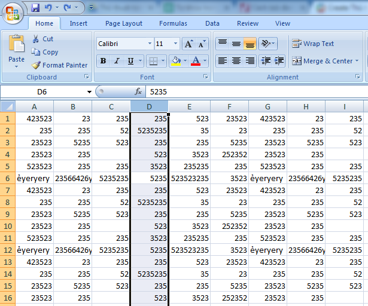Screen dimensions: 368x306
Task: Toggle italic formatting
Action: coord(117,61)
